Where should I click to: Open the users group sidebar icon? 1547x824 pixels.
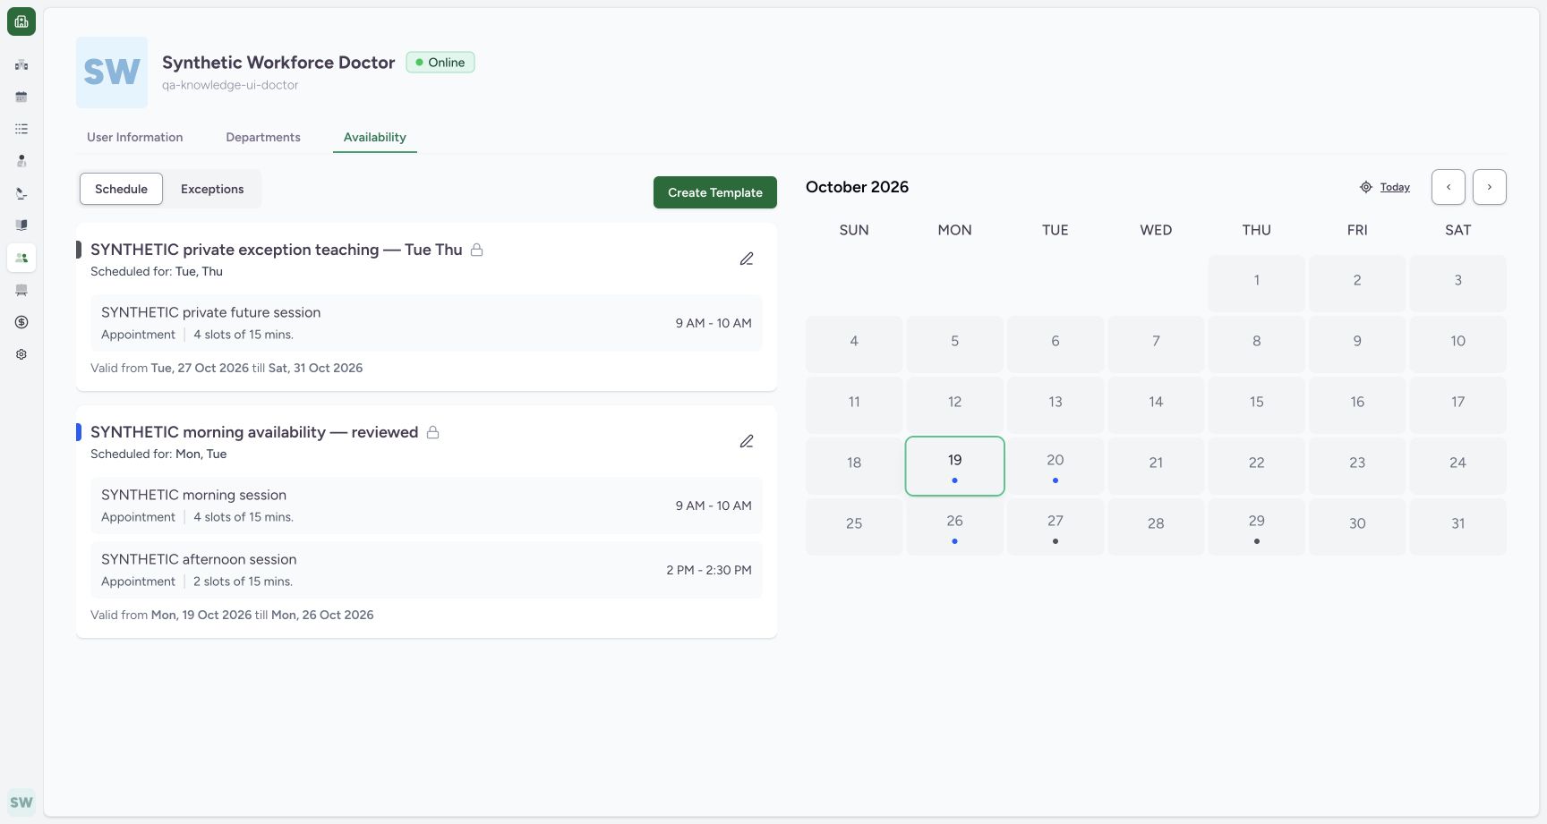(21, 258)
